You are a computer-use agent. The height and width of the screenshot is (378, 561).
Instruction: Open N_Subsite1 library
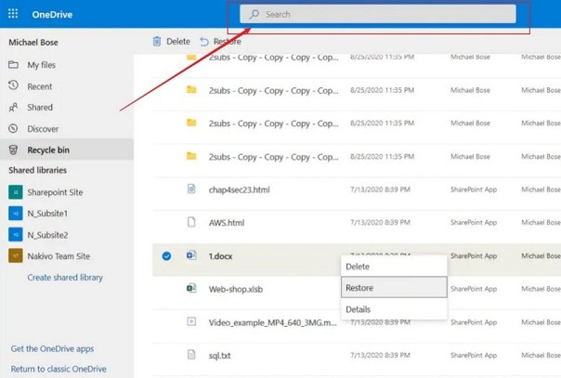[x=47, y=214]
